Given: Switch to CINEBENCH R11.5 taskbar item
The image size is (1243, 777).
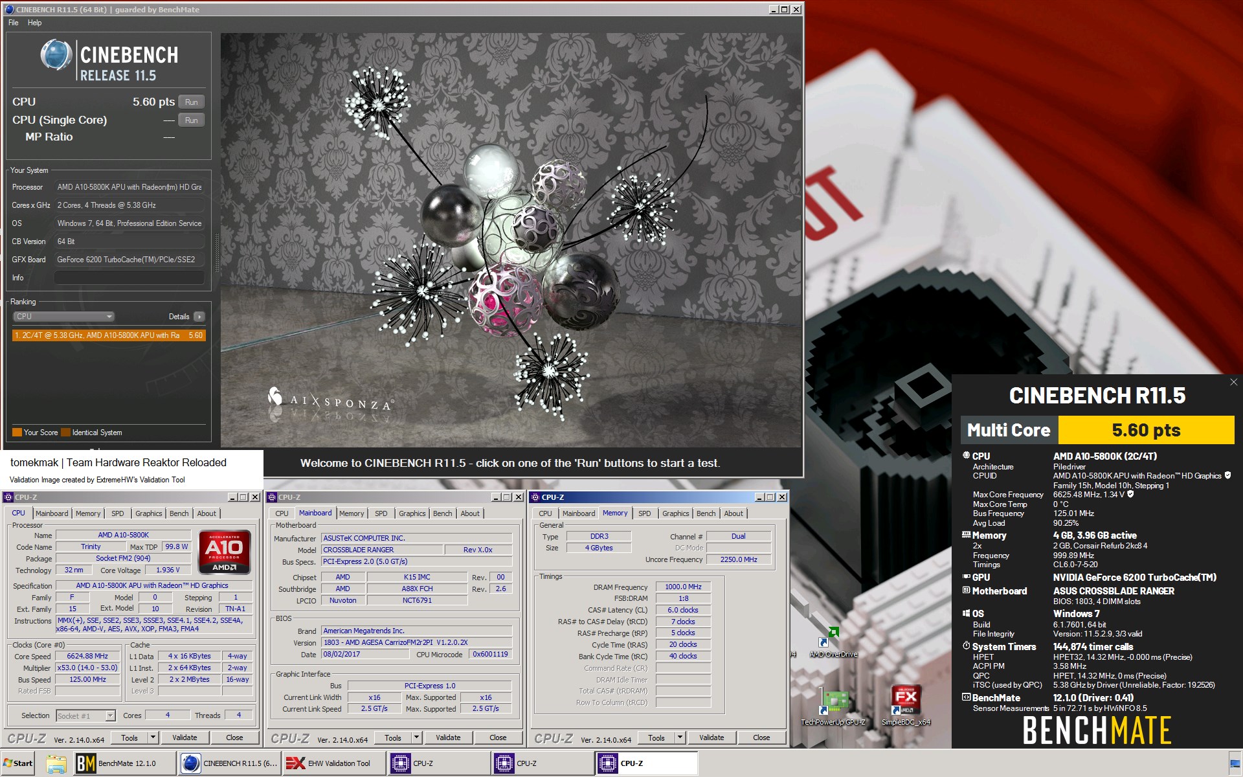Looking at the screenshot, I should tap(230, 763).
